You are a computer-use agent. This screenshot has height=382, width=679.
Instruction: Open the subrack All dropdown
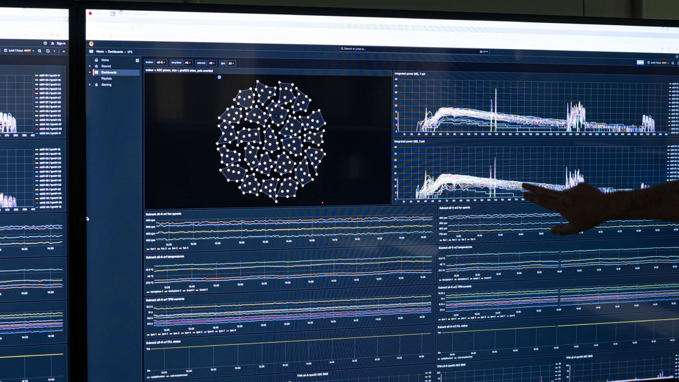pos(212,63)
